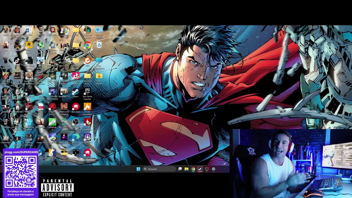Select the CPUID HWMonitor shortcut
The height and width of the screenshot is (198, 352).
(x=87, y=125)
